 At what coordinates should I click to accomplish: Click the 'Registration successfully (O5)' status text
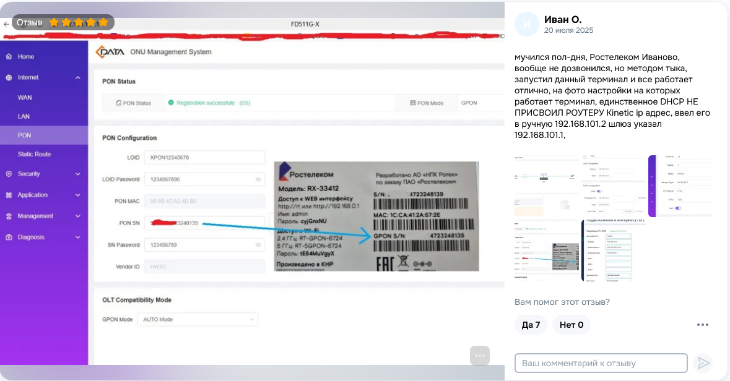(x=213, y=103)
